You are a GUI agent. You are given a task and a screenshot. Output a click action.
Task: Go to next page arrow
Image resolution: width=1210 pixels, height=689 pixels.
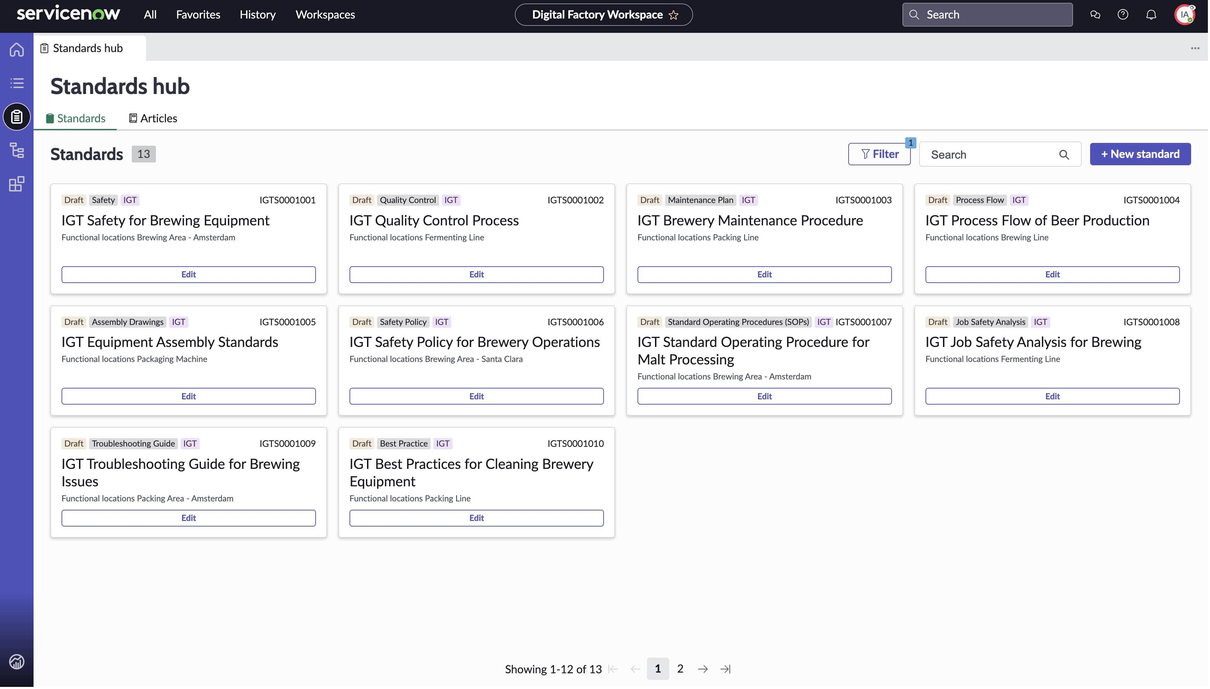(703, 669)
